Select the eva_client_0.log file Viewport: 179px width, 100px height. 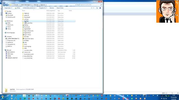coord(28,56)
